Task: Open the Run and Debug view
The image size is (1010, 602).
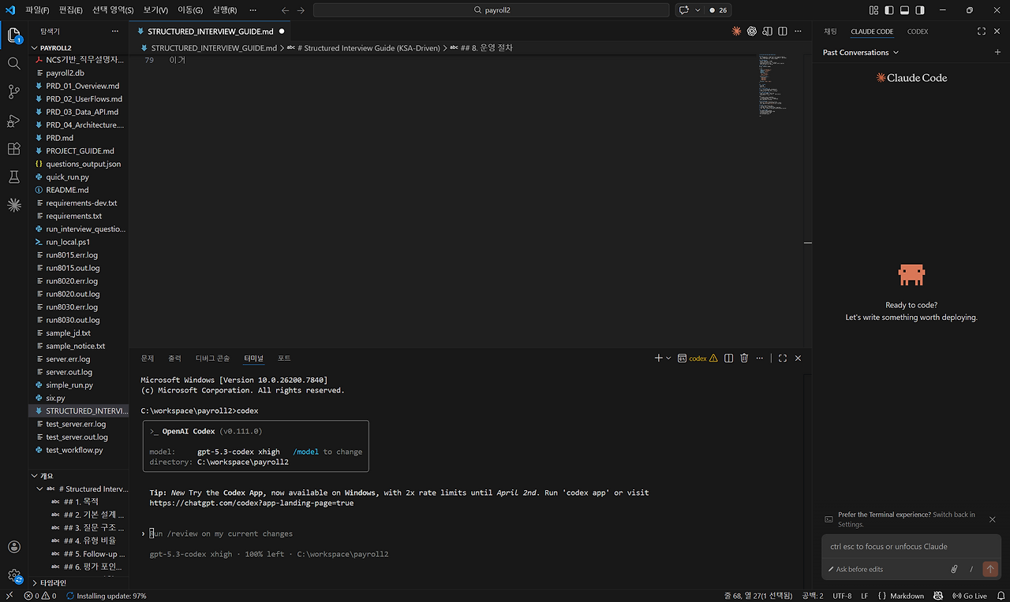Action: (13, 121)
